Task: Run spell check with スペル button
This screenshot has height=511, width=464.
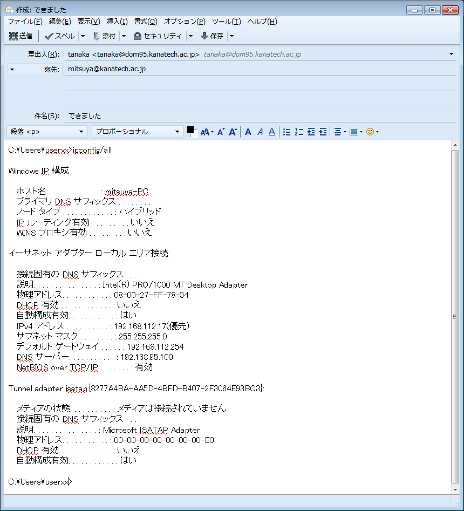Action: 60,36
